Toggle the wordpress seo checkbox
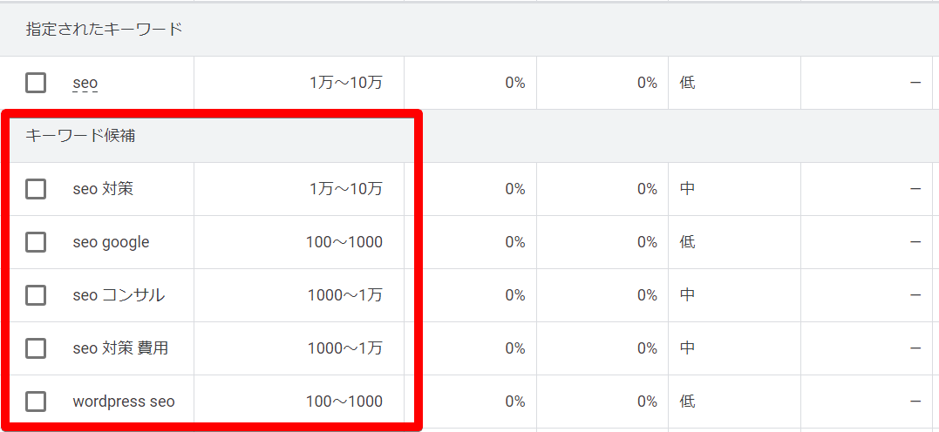 [36, 402]
